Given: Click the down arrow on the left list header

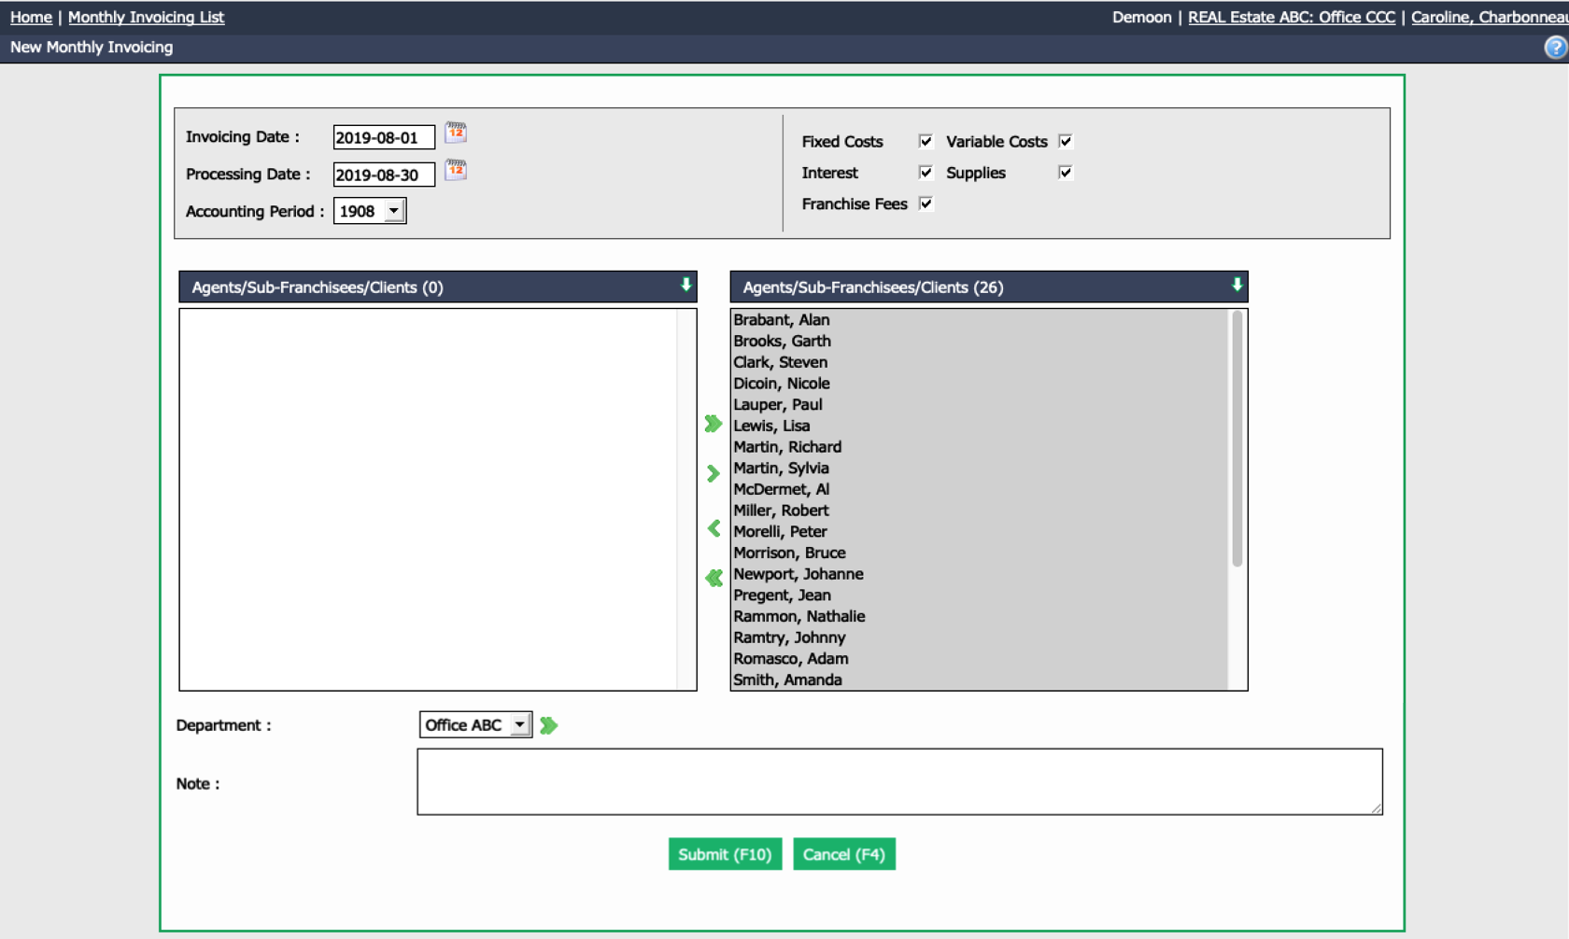Looking at the screenshot, I should coord(686,286).
